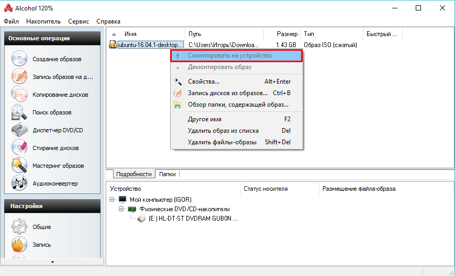The image size is (455, 276).
Task: Click the Audio Converter music icon
Action: pos(19,183)
